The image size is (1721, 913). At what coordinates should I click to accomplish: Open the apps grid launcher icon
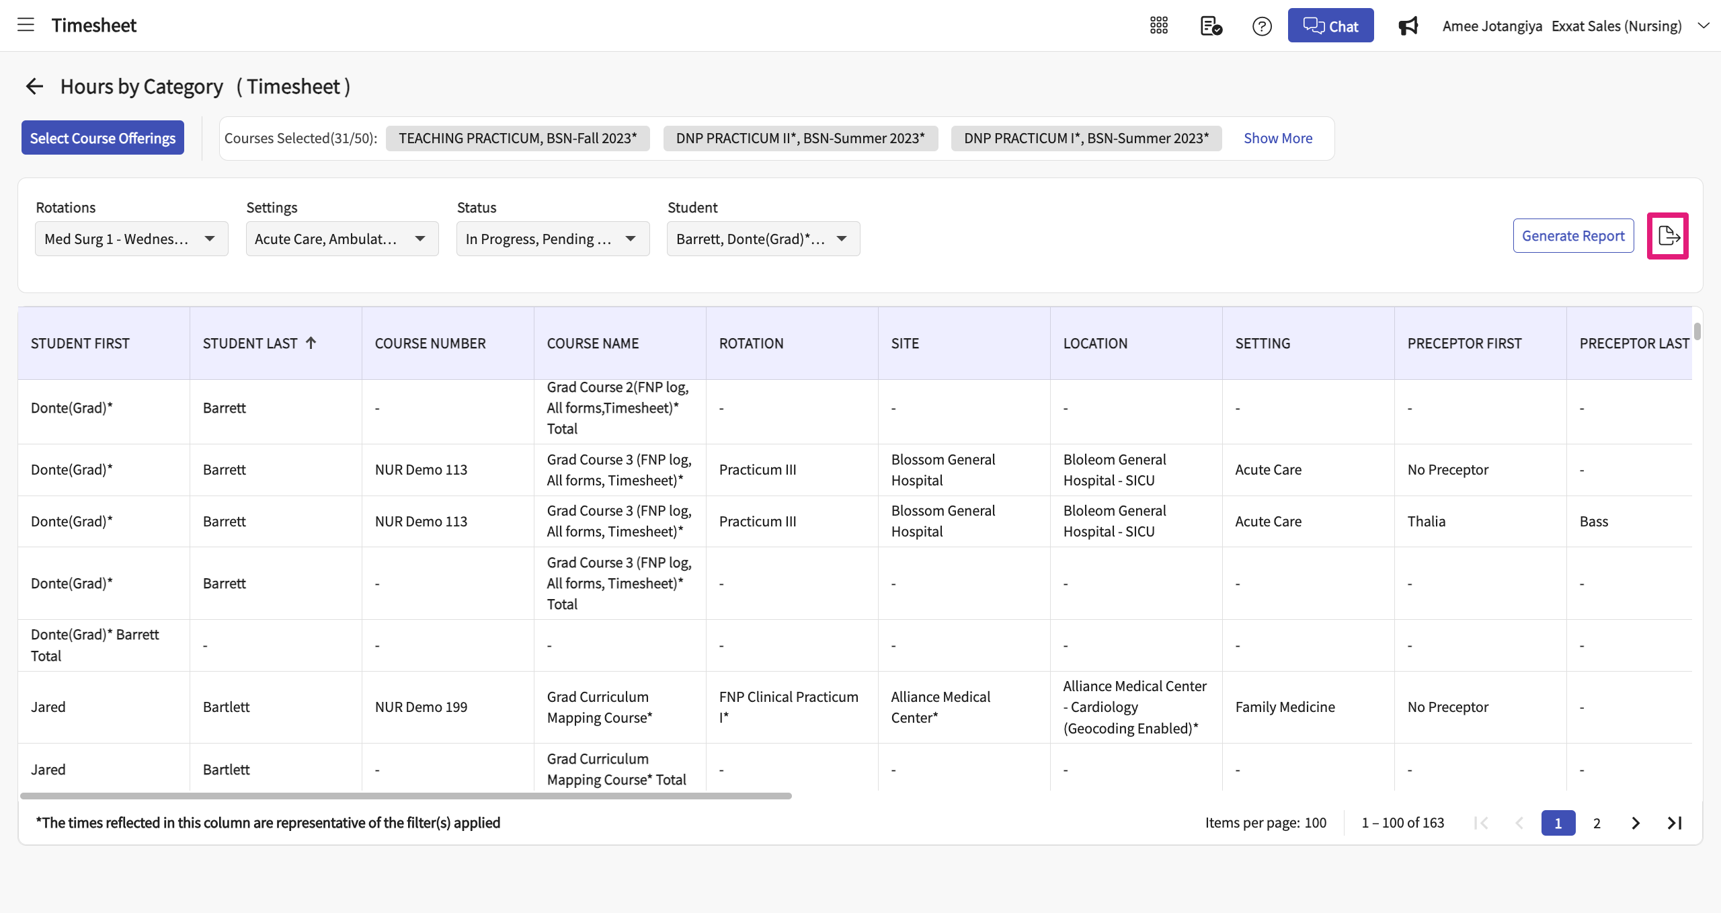click(x=1158, y=26)
